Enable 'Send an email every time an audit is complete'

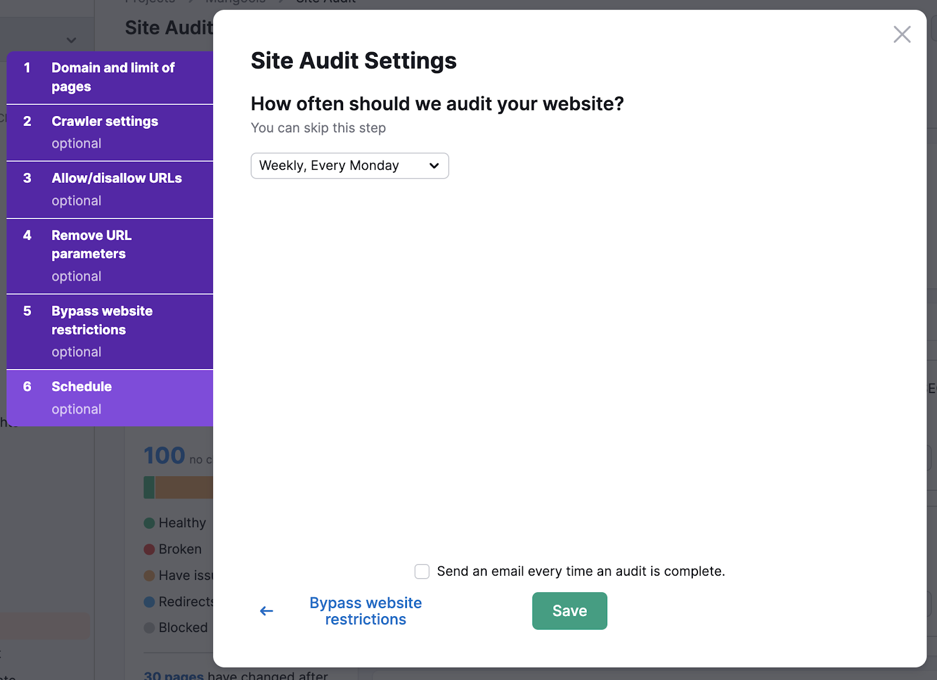[422, 571]
